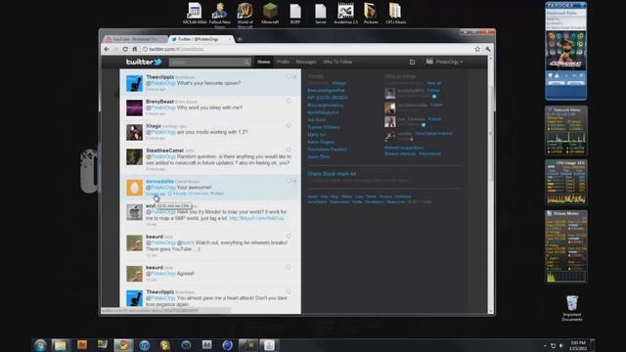Bookmark page with the star icon
This screenshot has height=352, width=626.
click(x=477, y=49)
